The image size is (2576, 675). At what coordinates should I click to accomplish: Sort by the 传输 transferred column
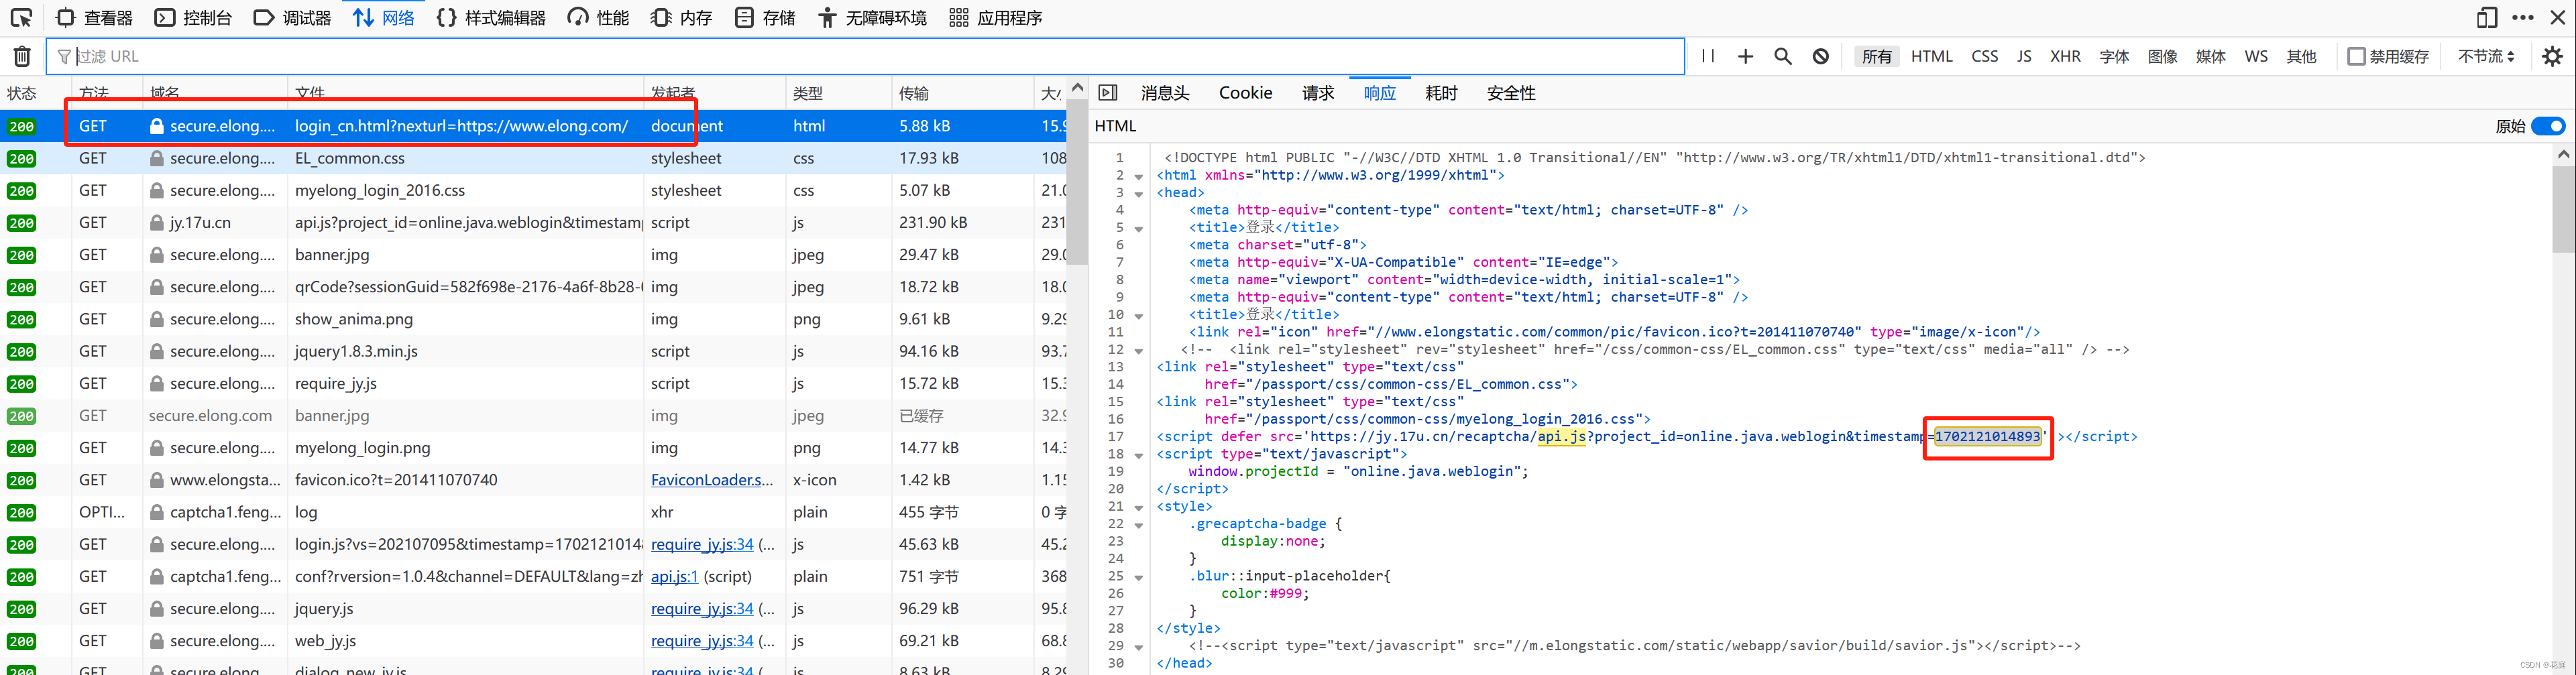click(962, 93)
